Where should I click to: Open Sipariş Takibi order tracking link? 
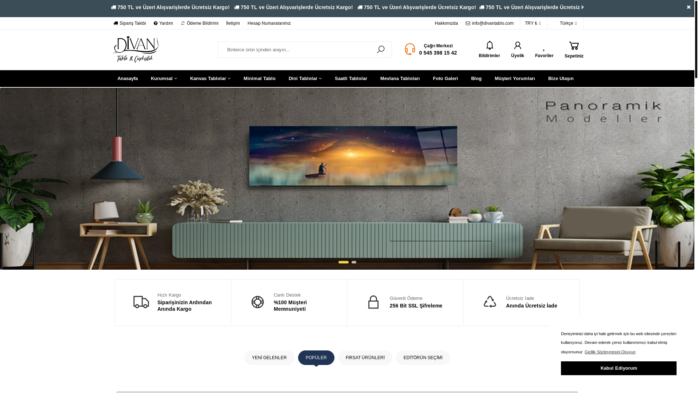[130, 23]
